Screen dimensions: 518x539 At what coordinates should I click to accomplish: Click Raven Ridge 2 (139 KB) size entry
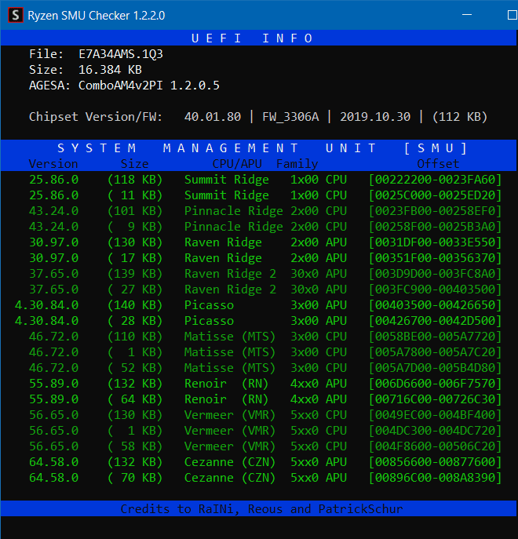pyautogui.click(x=135, y=274)
